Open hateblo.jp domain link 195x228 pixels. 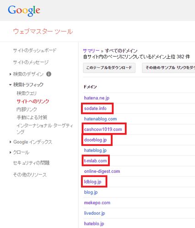pos(94,224)
